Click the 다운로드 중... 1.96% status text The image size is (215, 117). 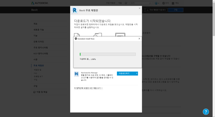click(x=88, y=59)
